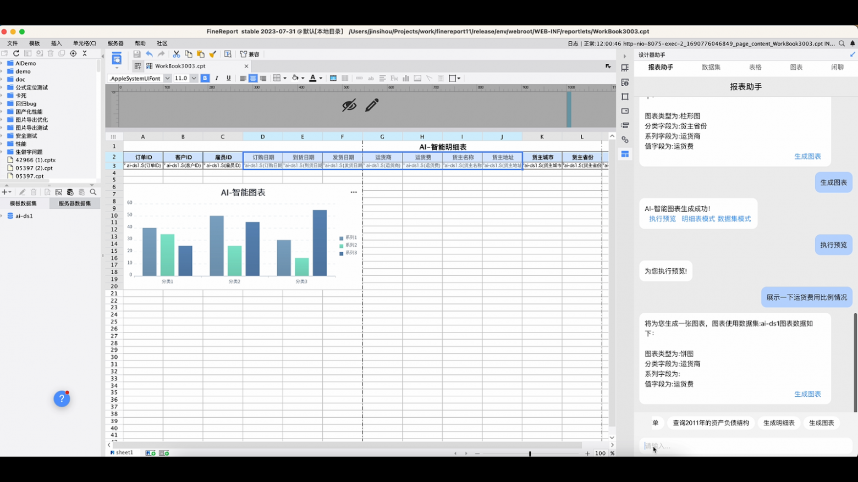Click the zoom slider at bottom of sheet
Screen dimensions: 858x482
[x=530, y=453]
